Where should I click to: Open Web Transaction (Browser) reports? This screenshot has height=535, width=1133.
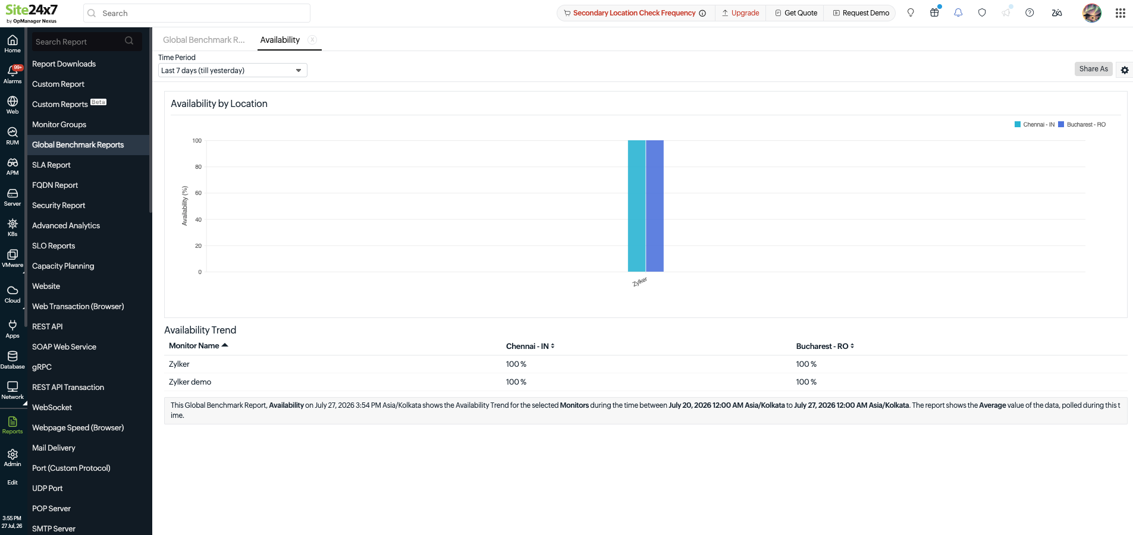pos(78,306)
